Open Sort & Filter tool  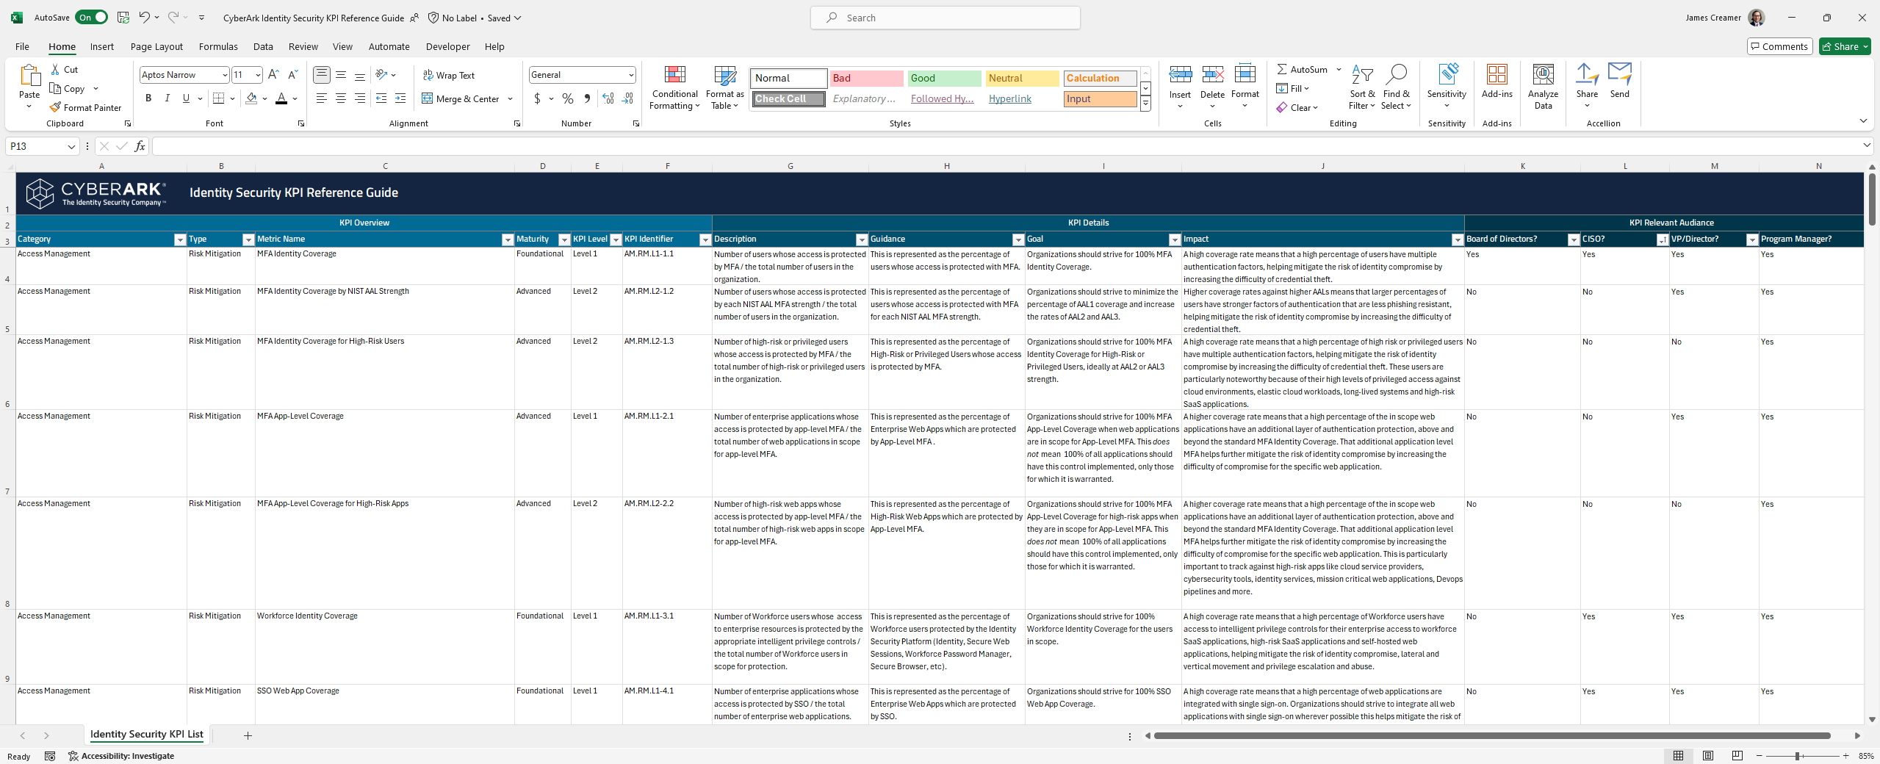[x=1362, y=88]
